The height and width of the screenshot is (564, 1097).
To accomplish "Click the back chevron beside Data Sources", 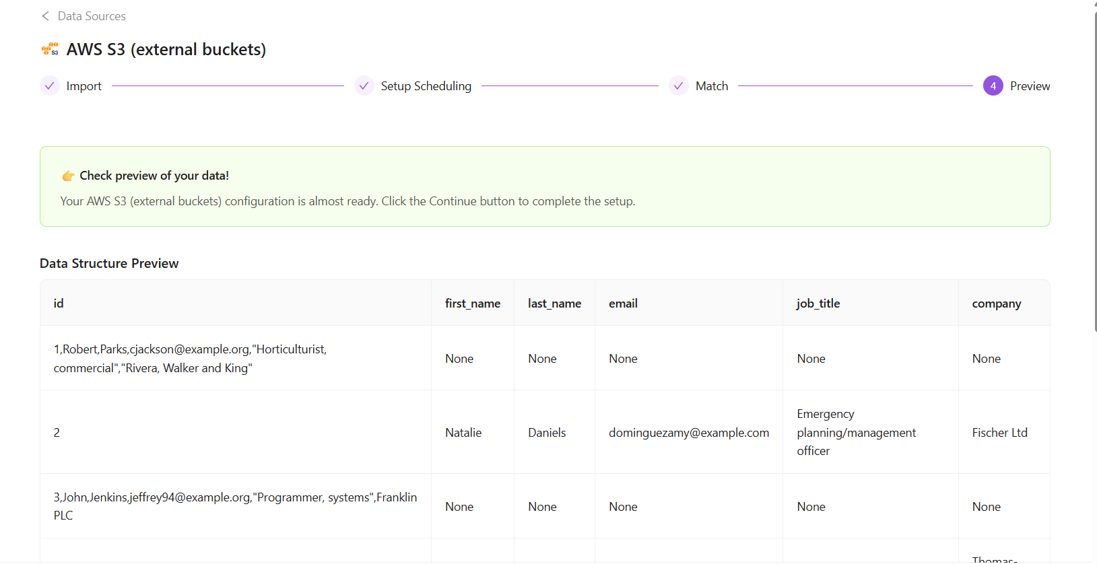I will 45,16.
